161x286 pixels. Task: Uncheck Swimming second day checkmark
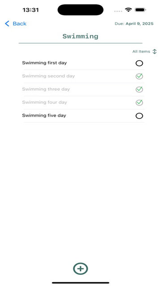139,76
